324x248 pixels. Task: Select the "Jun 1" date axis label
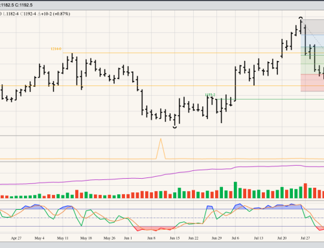(x=128, y=238)
